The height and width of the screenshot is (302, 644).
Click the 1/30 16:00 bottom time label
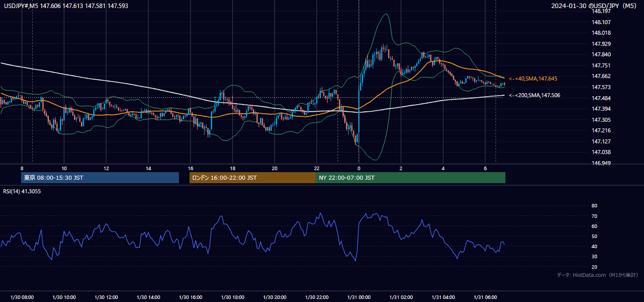click(x=190, y=297)
